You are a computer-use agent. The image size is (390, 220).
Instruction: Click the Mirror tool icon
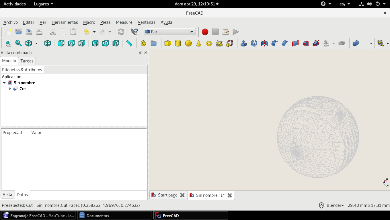tap(264, 43)
